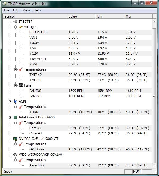Click the Value column header
The height and width of the screenshot is (176, 159).
click(x=81, y=17)
